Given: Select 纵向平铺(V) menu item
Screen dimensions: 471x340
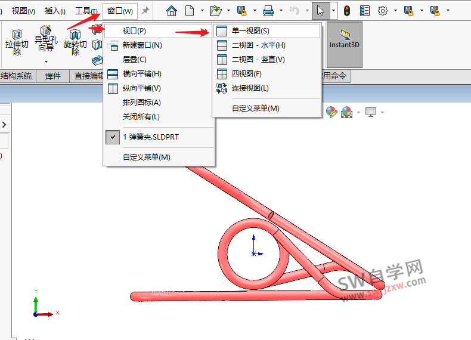Looking at the screenshot, I should click(159, 88).
